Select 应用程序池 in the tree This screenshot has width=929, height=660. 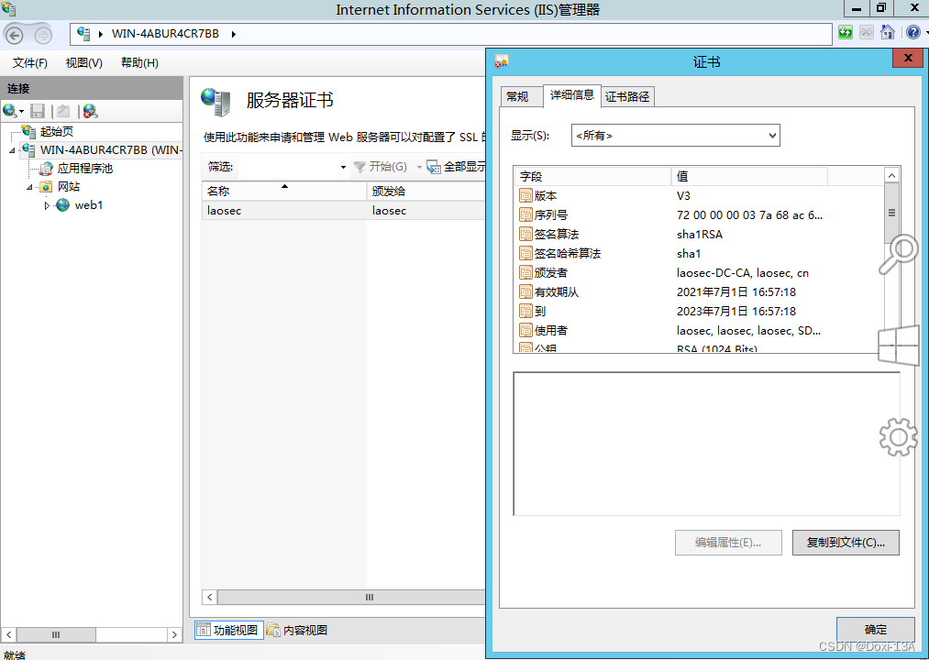84,169
